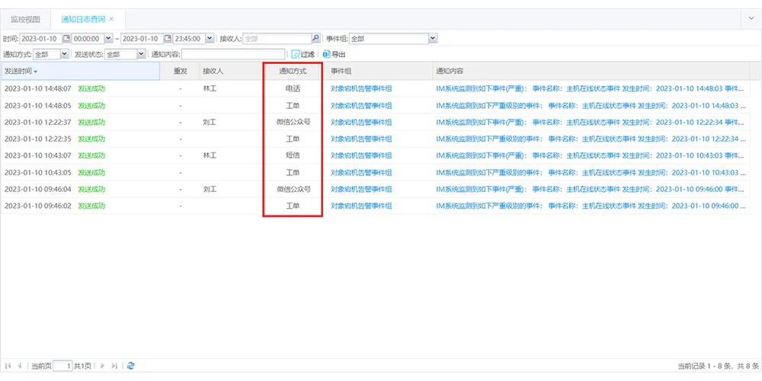
Task: Open notification content link for 10:43:05 row
Action: point(591,172)
